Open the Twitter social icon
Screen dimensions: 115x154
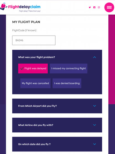tap(90, 7)
